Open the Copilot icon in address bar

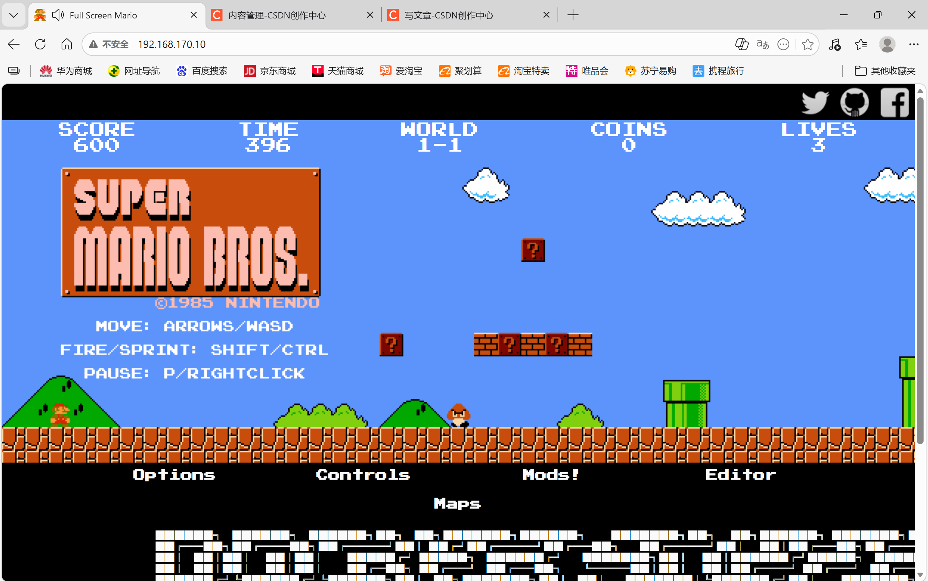[x=742, y=44]
